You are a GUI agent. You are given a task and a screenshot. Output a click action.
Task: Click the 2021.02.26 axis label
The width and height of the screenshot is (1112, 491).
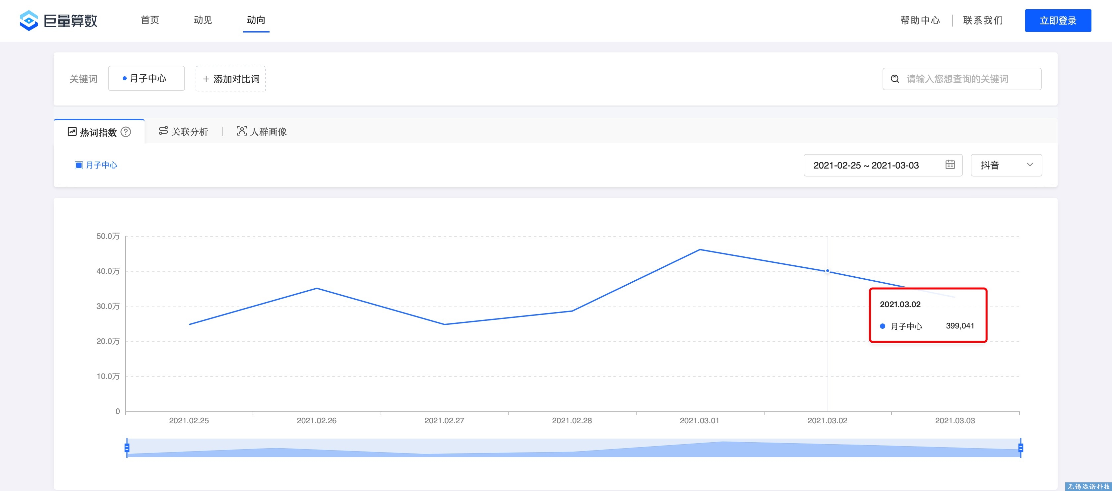pyautogui.click(x=316, y=421)
